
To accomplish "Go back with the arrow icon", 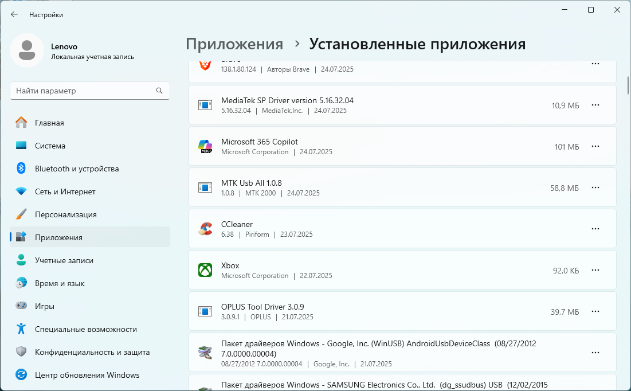I will [14, 14].
